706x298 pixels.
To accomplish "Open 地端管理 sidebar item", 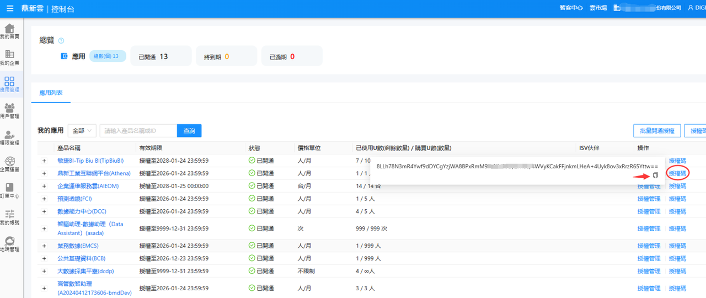I will coord(9,244).
